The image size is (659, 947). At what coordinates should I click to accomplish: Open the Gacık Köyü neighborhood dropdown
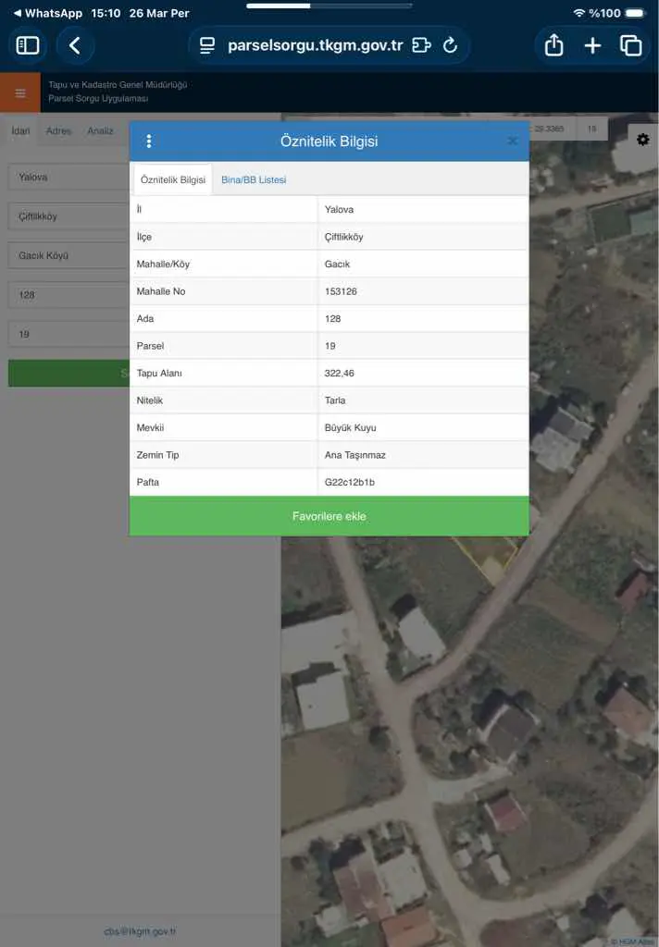[68, 255]
